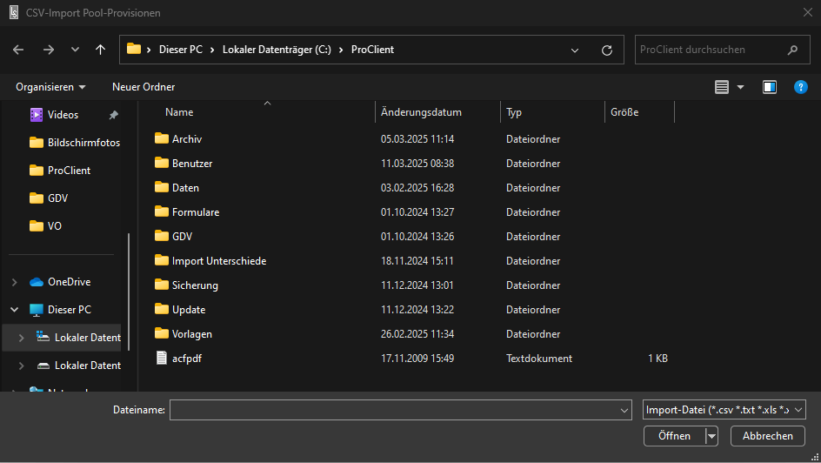Select the acfpdf text document

[187, 358]
